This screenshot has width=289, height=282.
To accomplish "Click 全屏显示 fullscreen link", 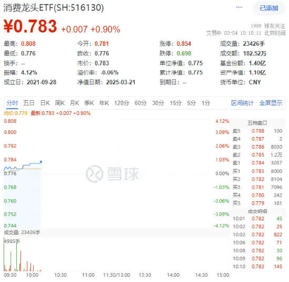I will click(271, 103).
